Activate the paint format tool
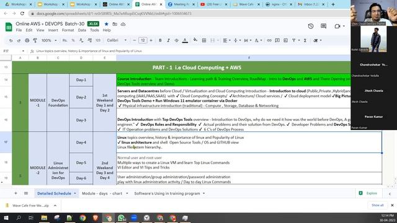 35,40
